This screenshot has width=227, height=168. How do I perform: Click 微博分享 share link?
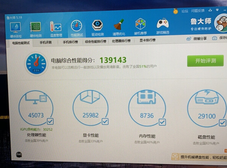[200, 39]
